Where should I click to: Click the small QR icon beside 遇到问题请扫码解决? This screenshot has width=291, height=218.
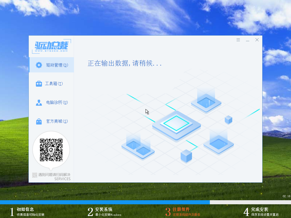coord(35,175)
